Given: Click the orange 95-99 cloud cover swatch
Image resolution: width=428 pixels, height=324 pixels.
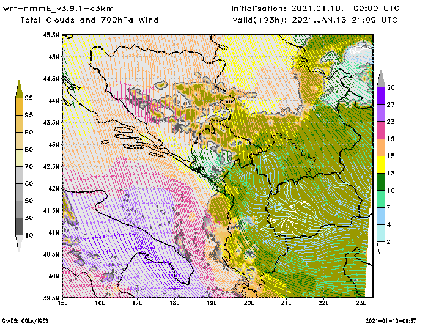Looking at the screenshot, I should [20, 106].
